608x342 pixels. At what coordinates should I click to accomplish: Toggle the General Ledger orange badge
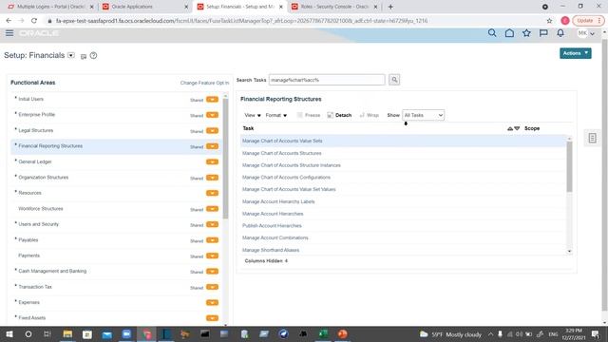point(212,161)
